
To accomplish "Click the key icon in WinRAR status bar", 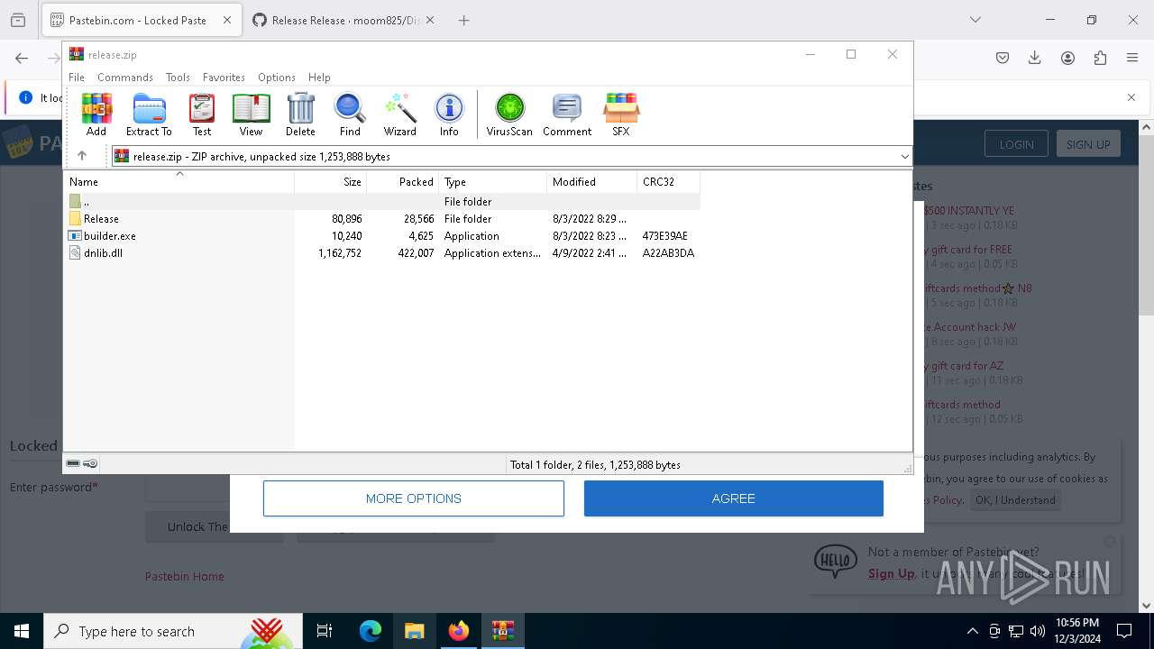I will pos(90,463).
